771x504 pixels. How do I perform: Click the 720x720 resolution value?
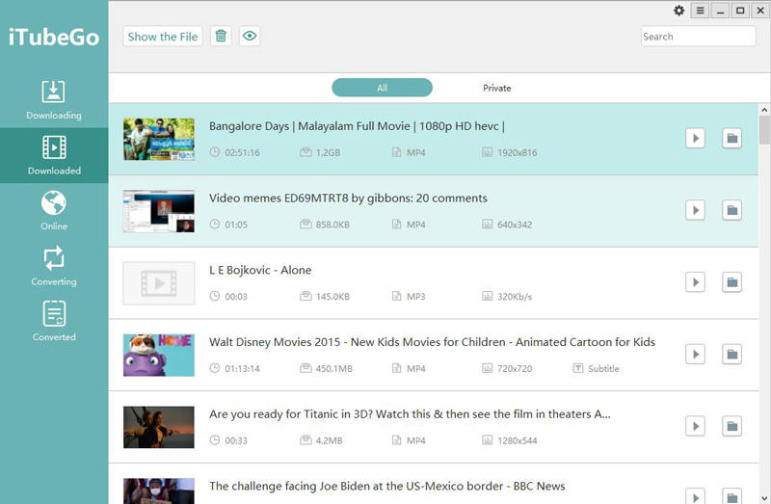point(515,368)
